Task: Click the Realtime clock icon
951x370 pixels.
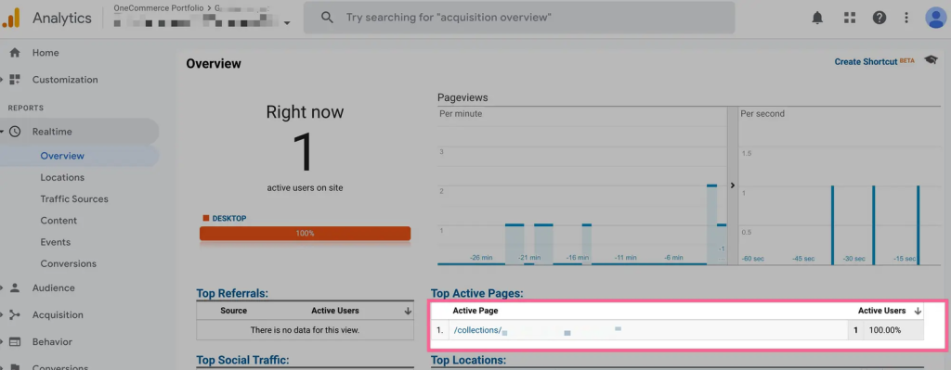Action: tap(15, 132)
